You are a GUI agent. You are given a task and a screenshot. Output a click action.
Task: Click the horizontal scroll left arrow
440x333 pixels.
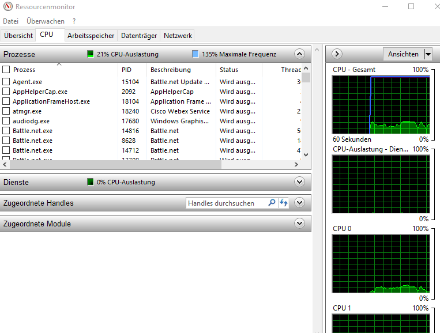coord(5,165)
